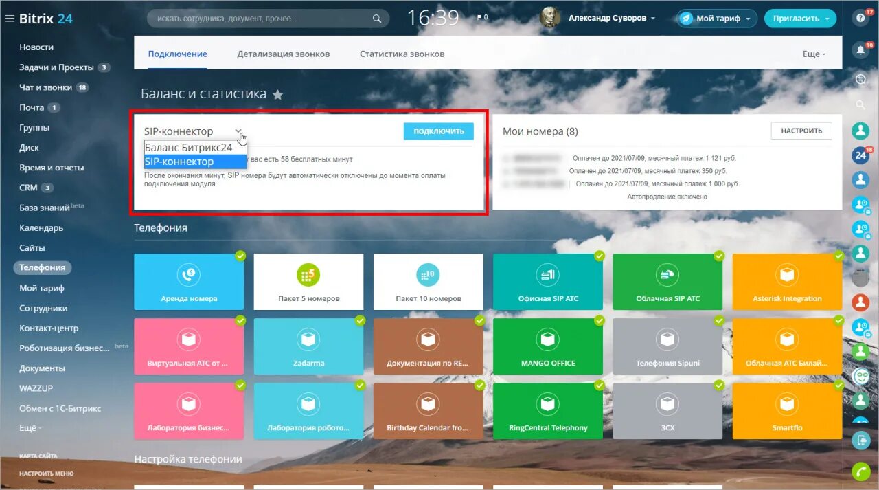Screen dimensions: 879x490
Task: Open the Виртуальная АТС tile
Action: pos(189,346)
